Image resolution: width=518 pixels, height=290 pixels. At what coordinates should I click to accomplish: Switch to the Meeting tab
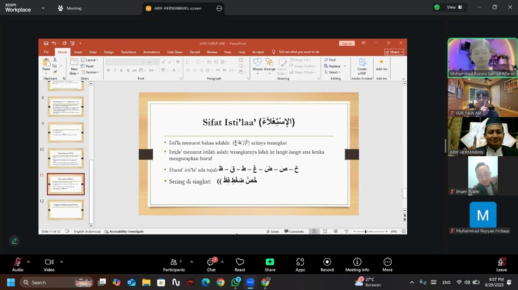click(69, 8)
